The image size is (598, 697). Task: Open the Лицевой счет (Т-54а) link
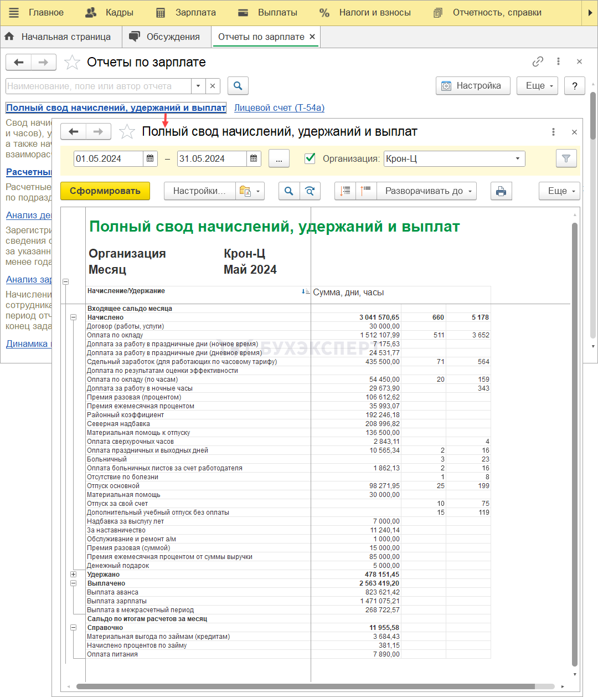pyautogui.click(x=279, y=108)
